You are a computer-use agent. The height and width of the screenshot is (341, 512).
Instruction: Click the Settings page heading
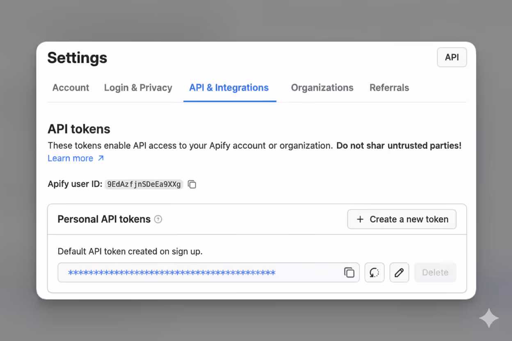pyautogui.click(x=77, y=58)
